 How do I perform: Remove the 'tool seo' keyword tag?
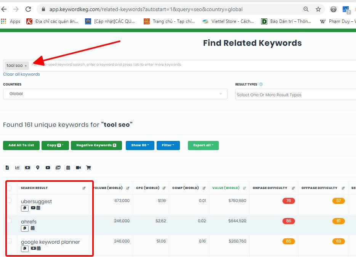pyautogui.click(x=26, y=66)
